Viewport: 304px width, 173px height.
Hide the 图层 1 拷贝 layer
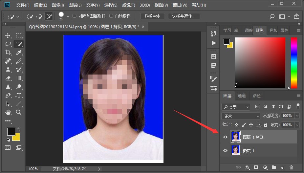pyautogui.click(x=225, y=137)
